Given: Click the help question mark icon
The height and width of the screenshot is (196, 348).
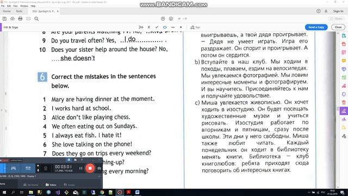Looking at the screenshot, I should (x=318, y=11).
